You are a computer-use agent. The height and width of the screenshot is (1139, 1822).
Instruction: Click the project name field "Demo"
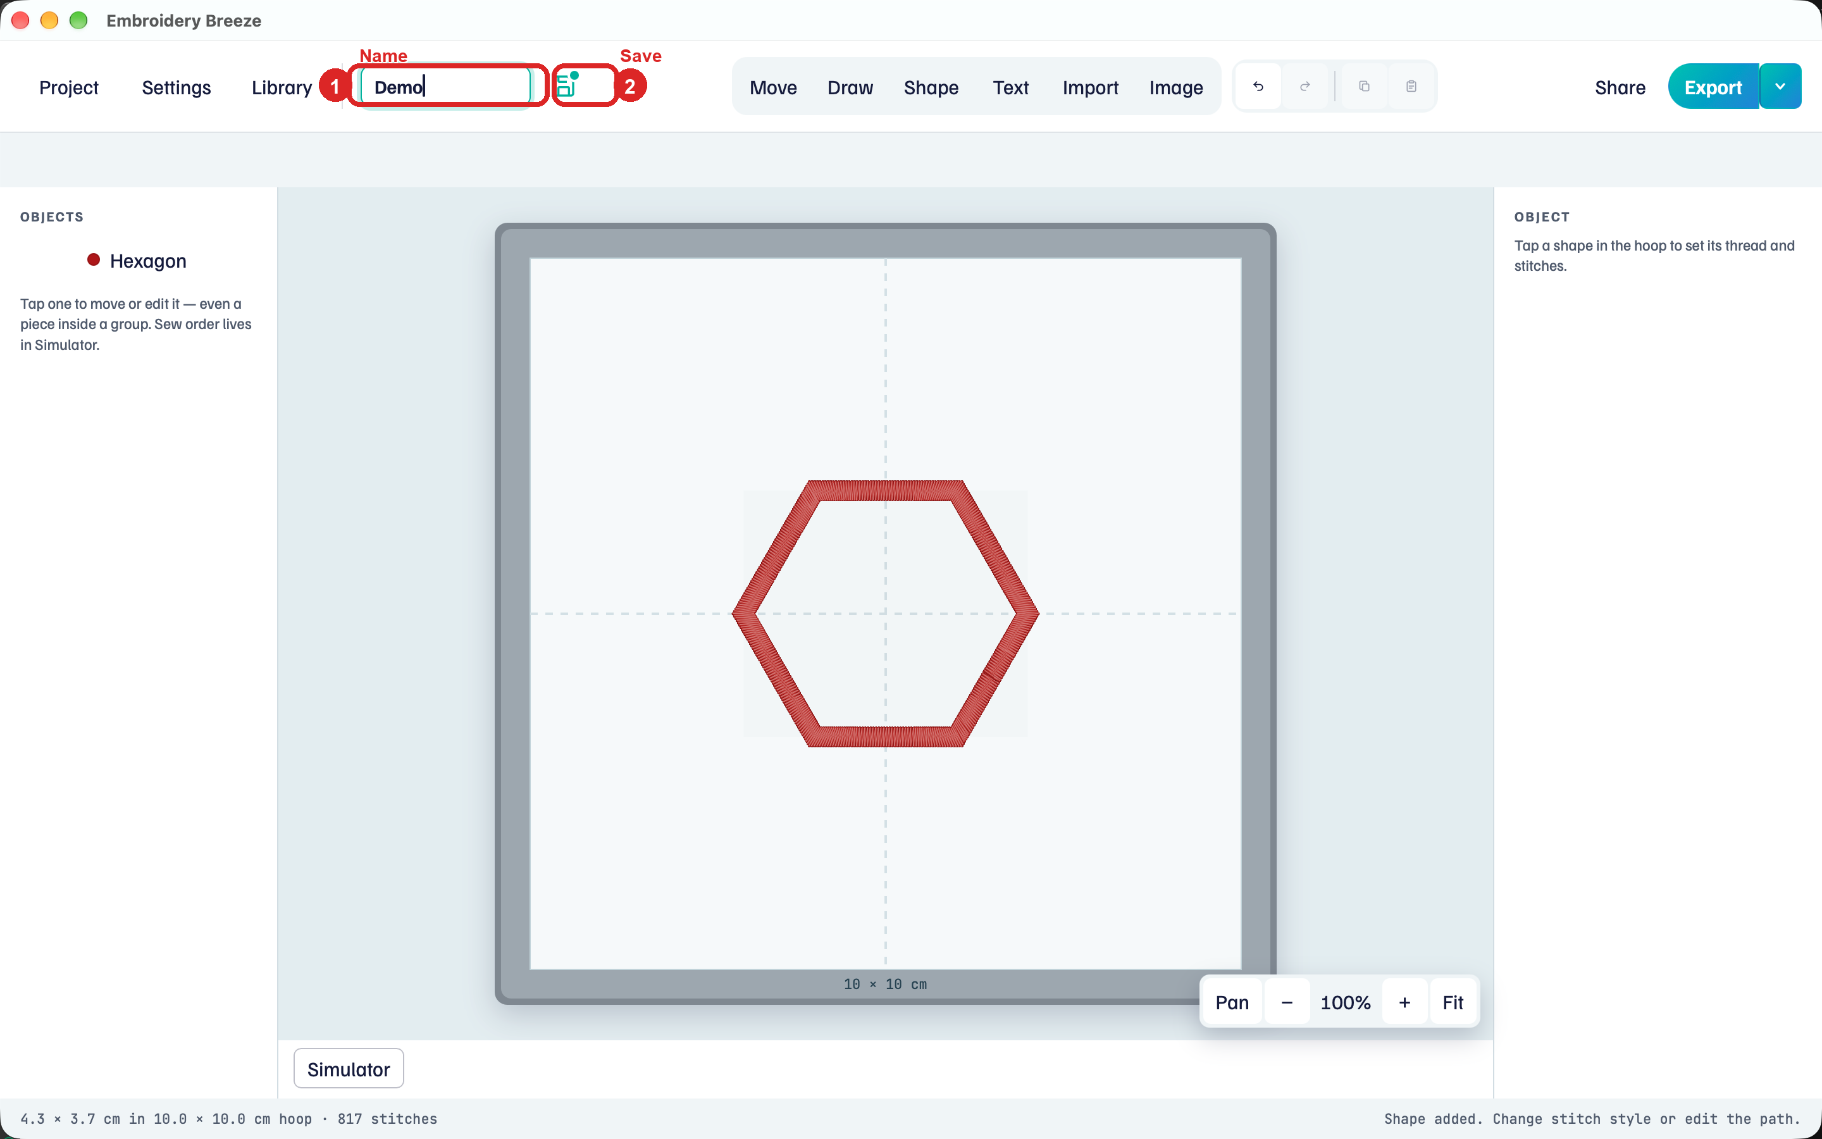click(446, 87)
